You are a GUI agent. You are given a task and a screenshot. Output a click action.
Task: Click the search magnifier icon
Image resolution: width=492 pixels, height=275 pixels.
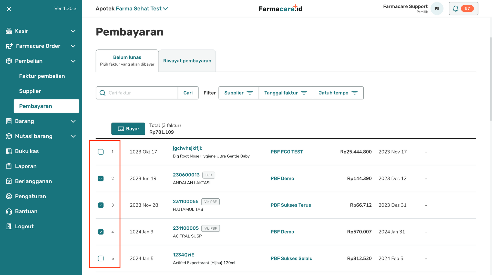102,93
